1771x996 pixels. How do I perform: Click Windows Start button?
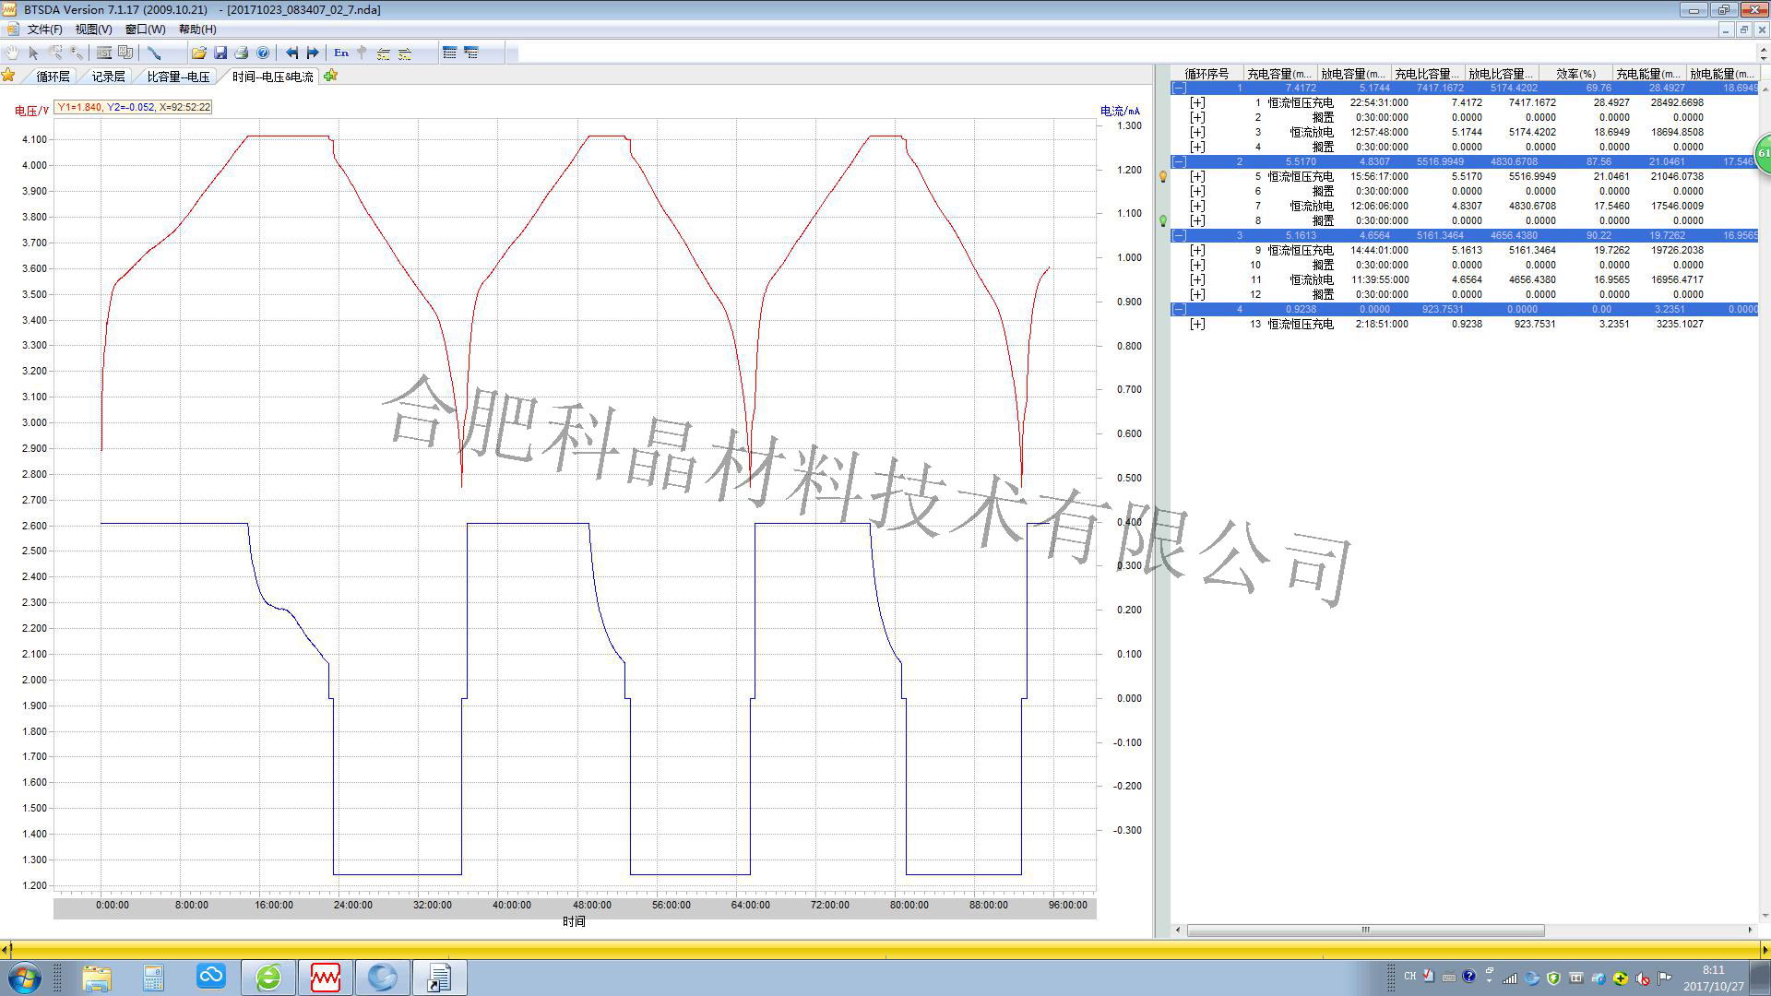[x=25, y=977]
